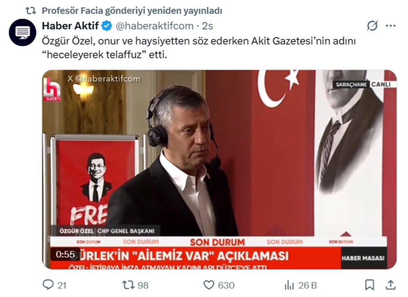Bookmark this post
The height and width of the screenshot is (297, 408).
pyautogui.click(x=370, y=285)
